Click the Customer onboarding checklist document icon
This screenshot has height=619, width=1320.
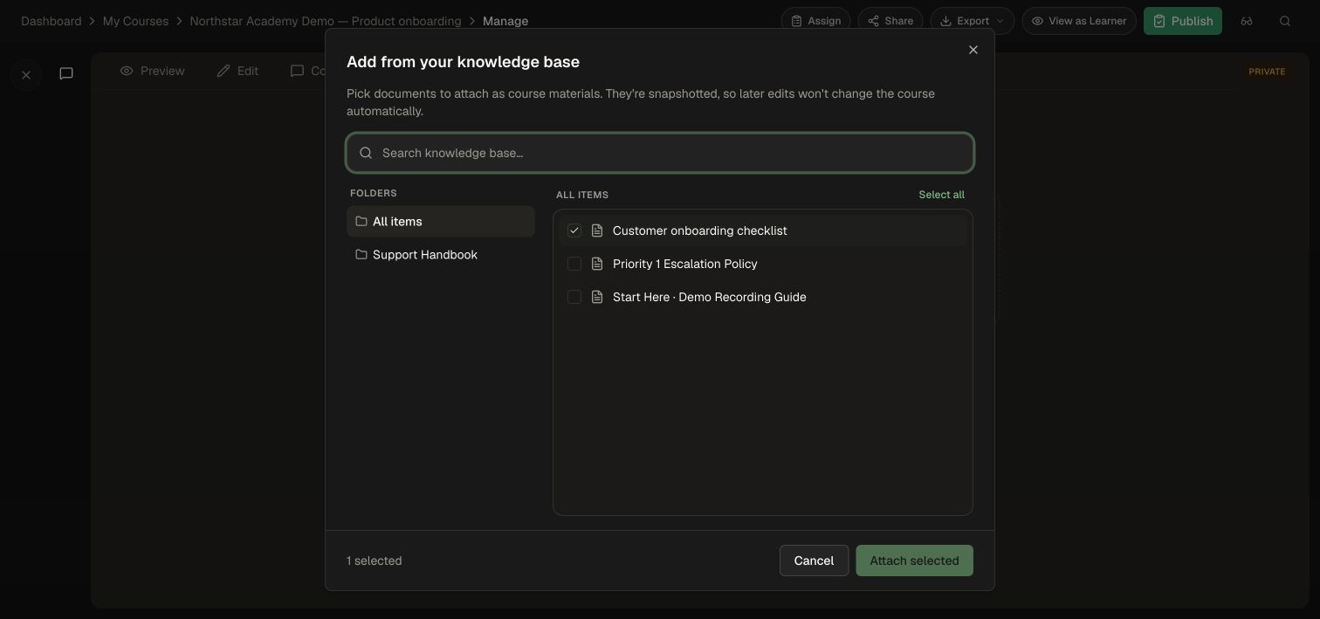[x=597, y=230]
